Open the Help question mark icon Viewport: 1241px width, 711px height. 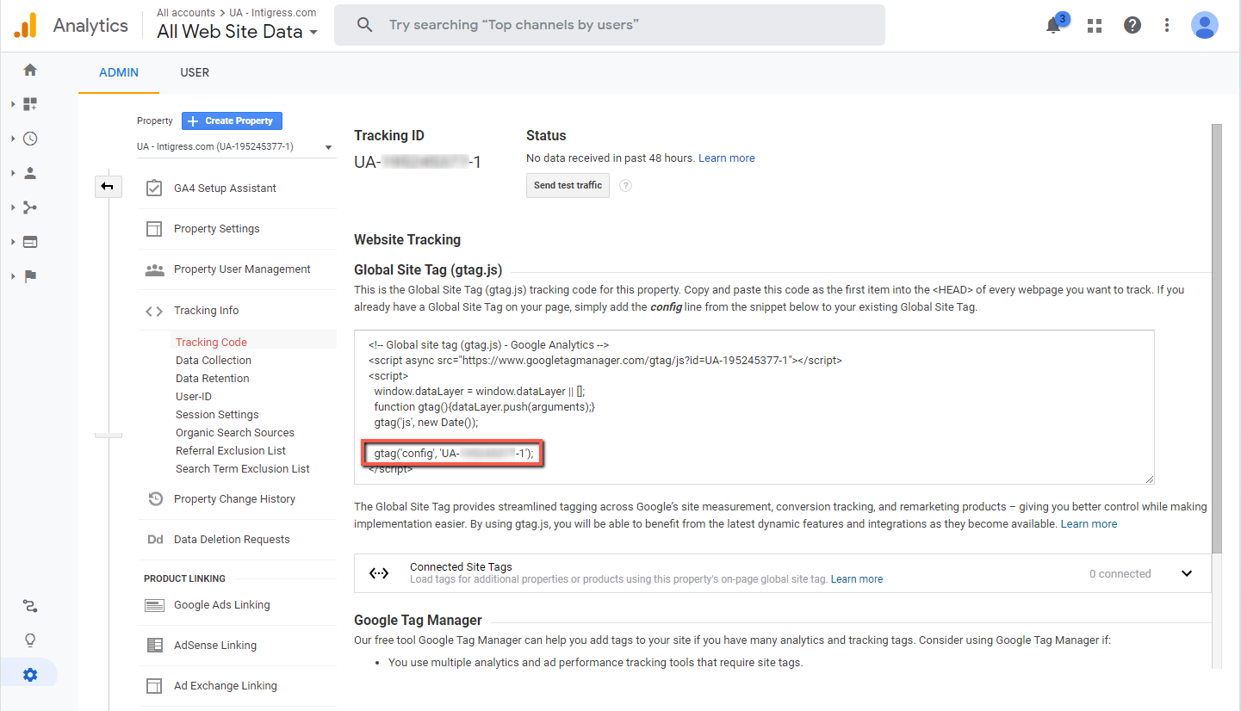pos(1132,26)
